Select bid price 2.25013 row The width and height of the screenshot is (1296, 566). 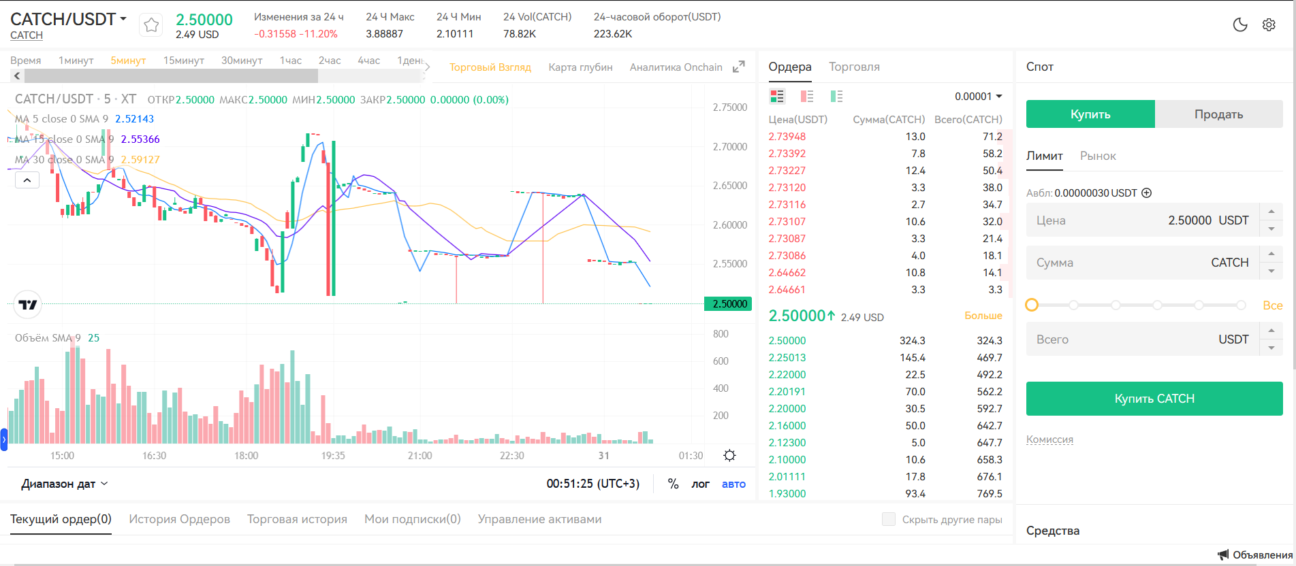click(885, 358)
